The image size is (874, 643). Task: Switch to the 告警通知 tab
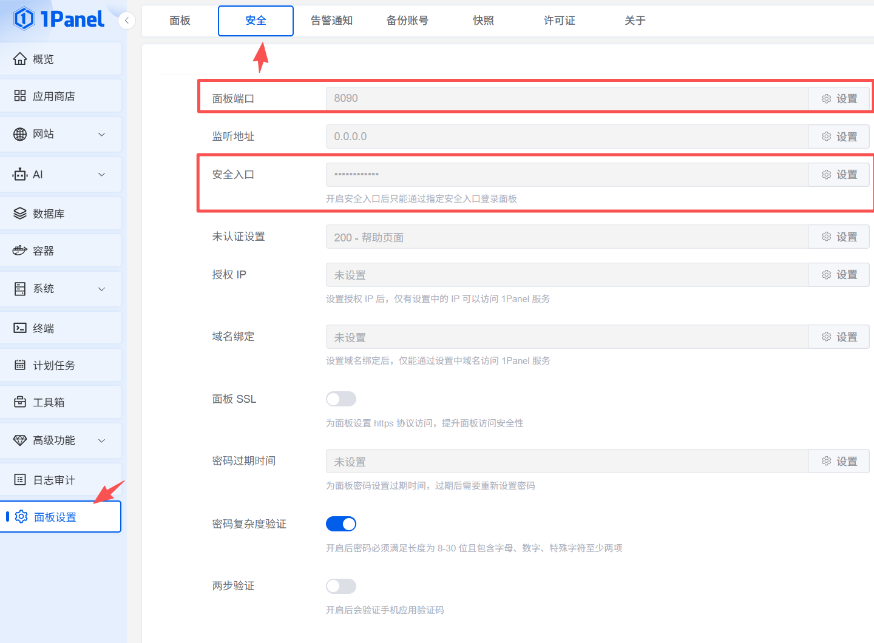(x=331, y=20)
